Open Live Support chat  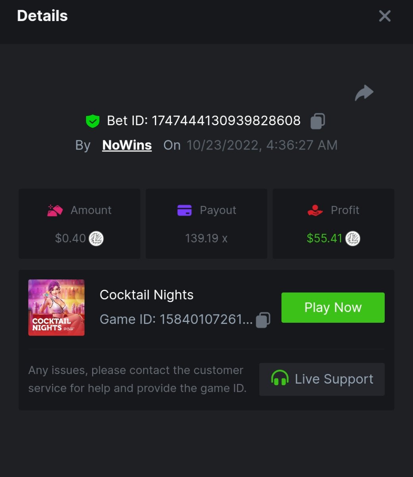coord(322,379)
